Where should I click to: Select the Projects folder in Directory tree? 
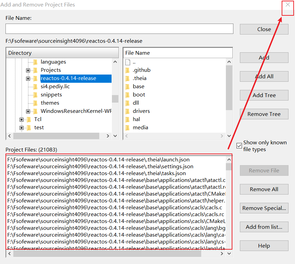point(51,70)
